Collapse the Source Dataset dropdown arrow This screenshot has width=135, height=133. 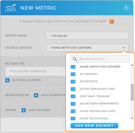pyautogui.click(x=124, y=48)
